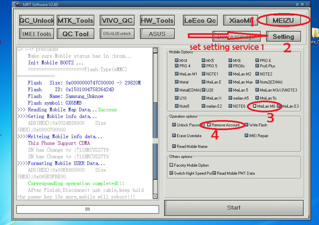Uncheck Read Mobile PMT Data
The image size is (319, 225).
pyautogui.click(x=214, y=173)
